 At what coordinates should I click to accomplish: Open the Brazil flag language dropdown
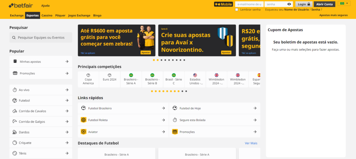coord(344,3)
